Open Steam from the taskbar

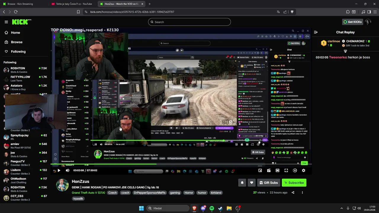(220, 208)
